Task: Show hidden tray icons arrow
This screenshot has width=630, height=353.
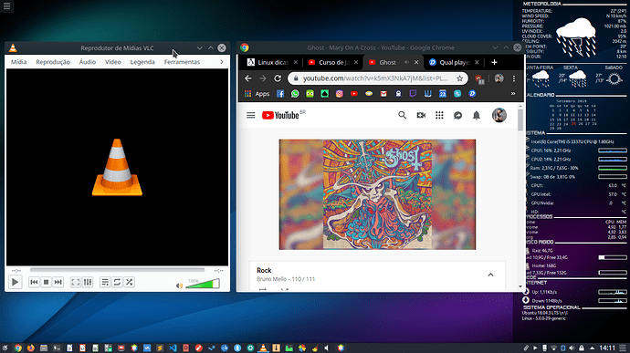Action: (593, 348)
